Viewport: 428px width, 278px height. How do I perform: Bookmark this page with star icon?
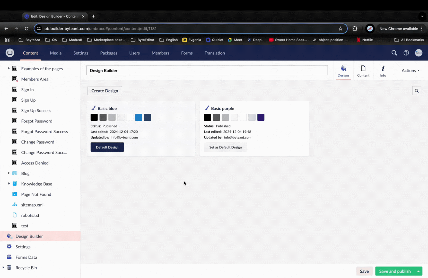340,29
